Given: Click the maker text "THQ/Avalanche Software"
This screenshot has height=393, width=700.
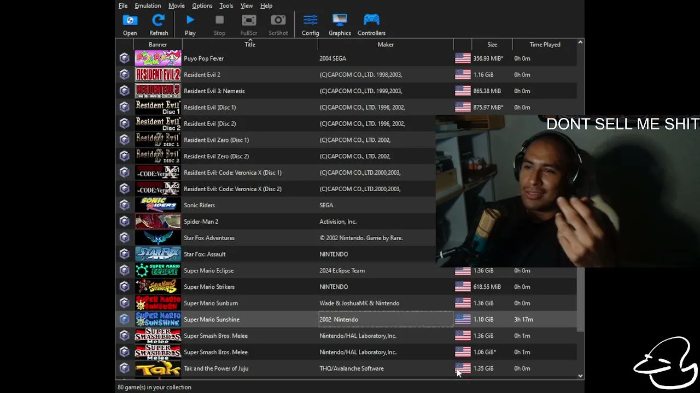Looking at the screenshot, I should click(352, 368).
